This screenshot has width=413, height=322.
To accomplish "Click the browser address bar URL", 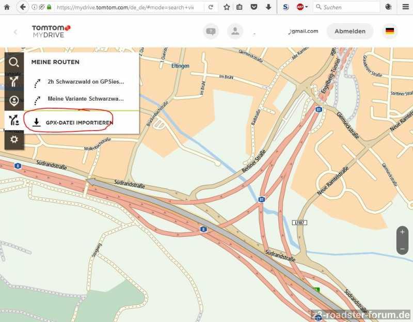I will (x=129, y=7).
